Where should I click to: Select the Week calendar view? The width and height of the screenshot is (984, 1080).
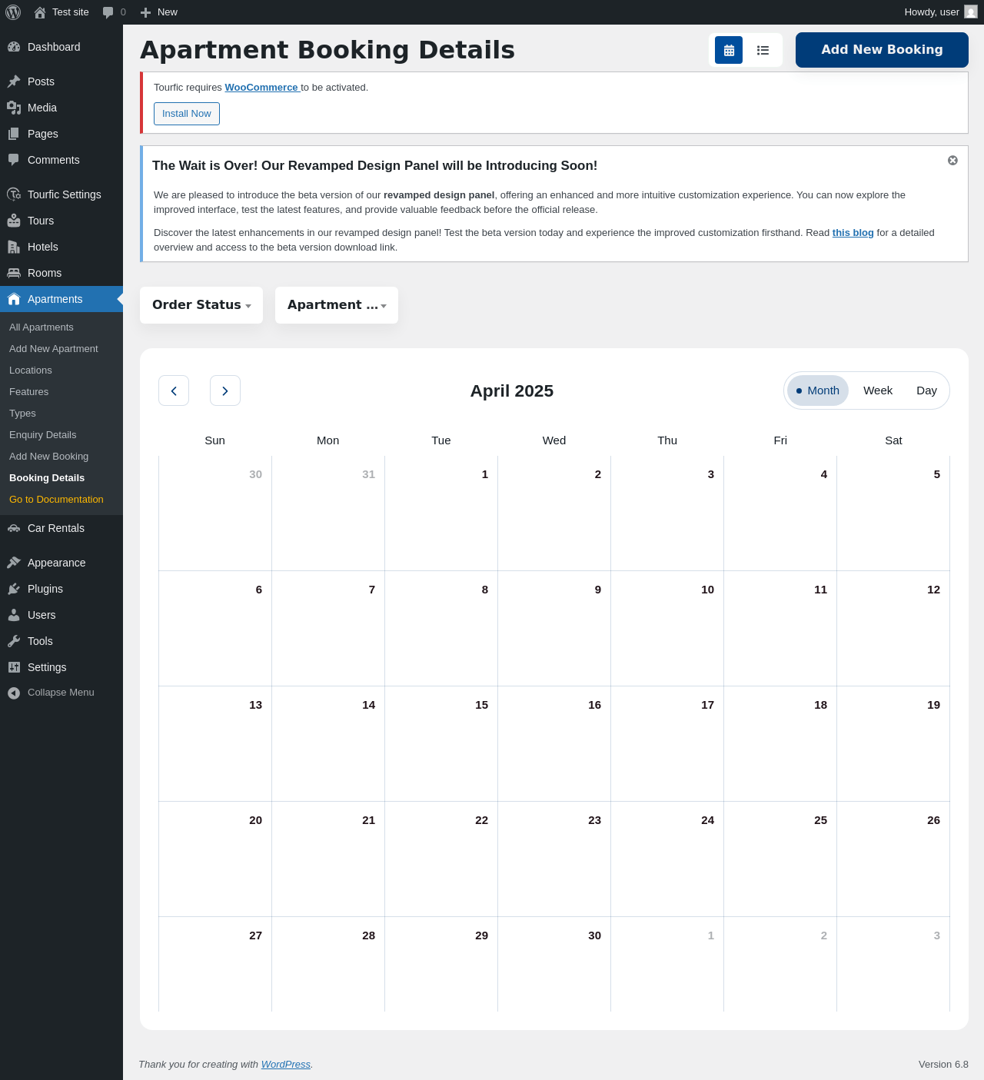(x=878, y=390)
